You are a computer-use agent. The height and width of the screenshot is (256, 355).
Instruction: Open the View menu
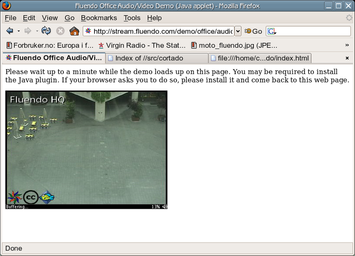point(50,18)
